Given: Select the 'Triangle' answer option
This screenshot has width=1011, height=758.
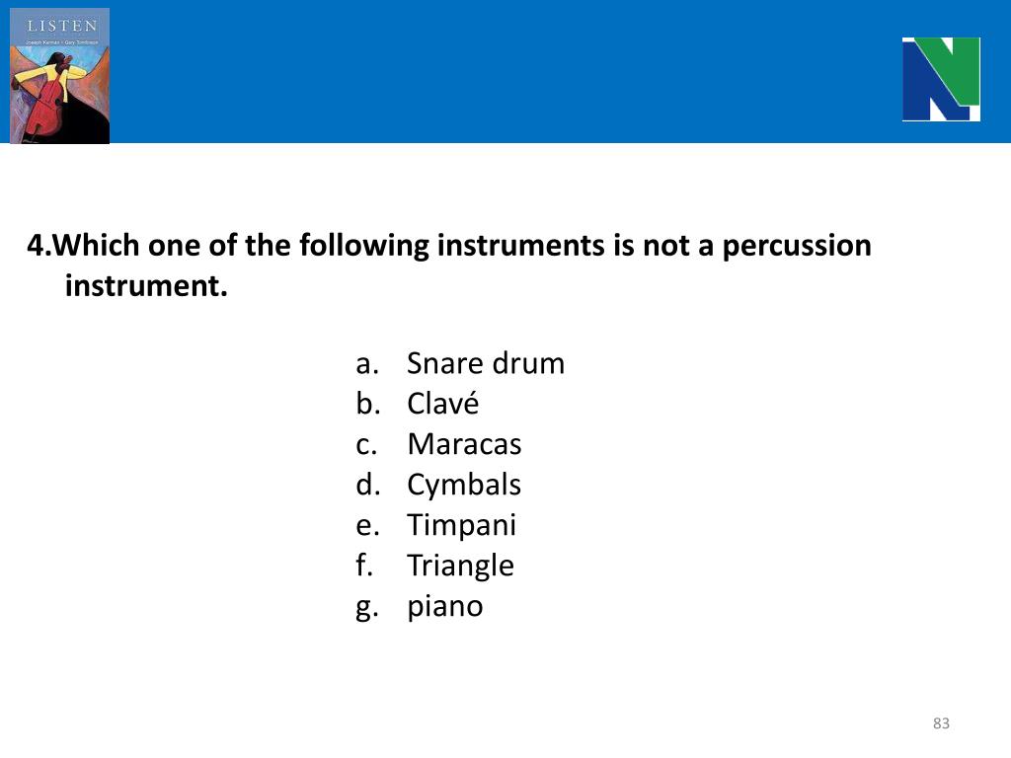Looking at the screenshot, I should pyautogui.click(x=460, y=566).
